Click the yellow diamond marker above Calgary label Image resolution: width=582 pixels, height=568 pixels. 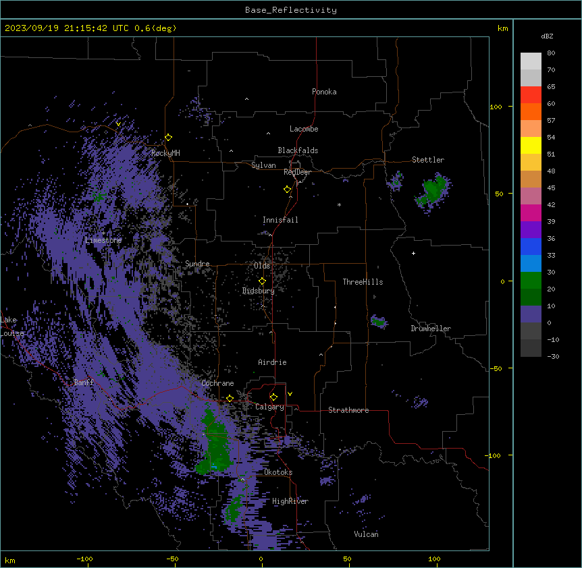(x=273, y=397)
